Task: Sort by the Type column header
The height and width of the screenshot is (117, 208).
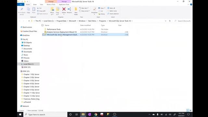Action: 103,25
